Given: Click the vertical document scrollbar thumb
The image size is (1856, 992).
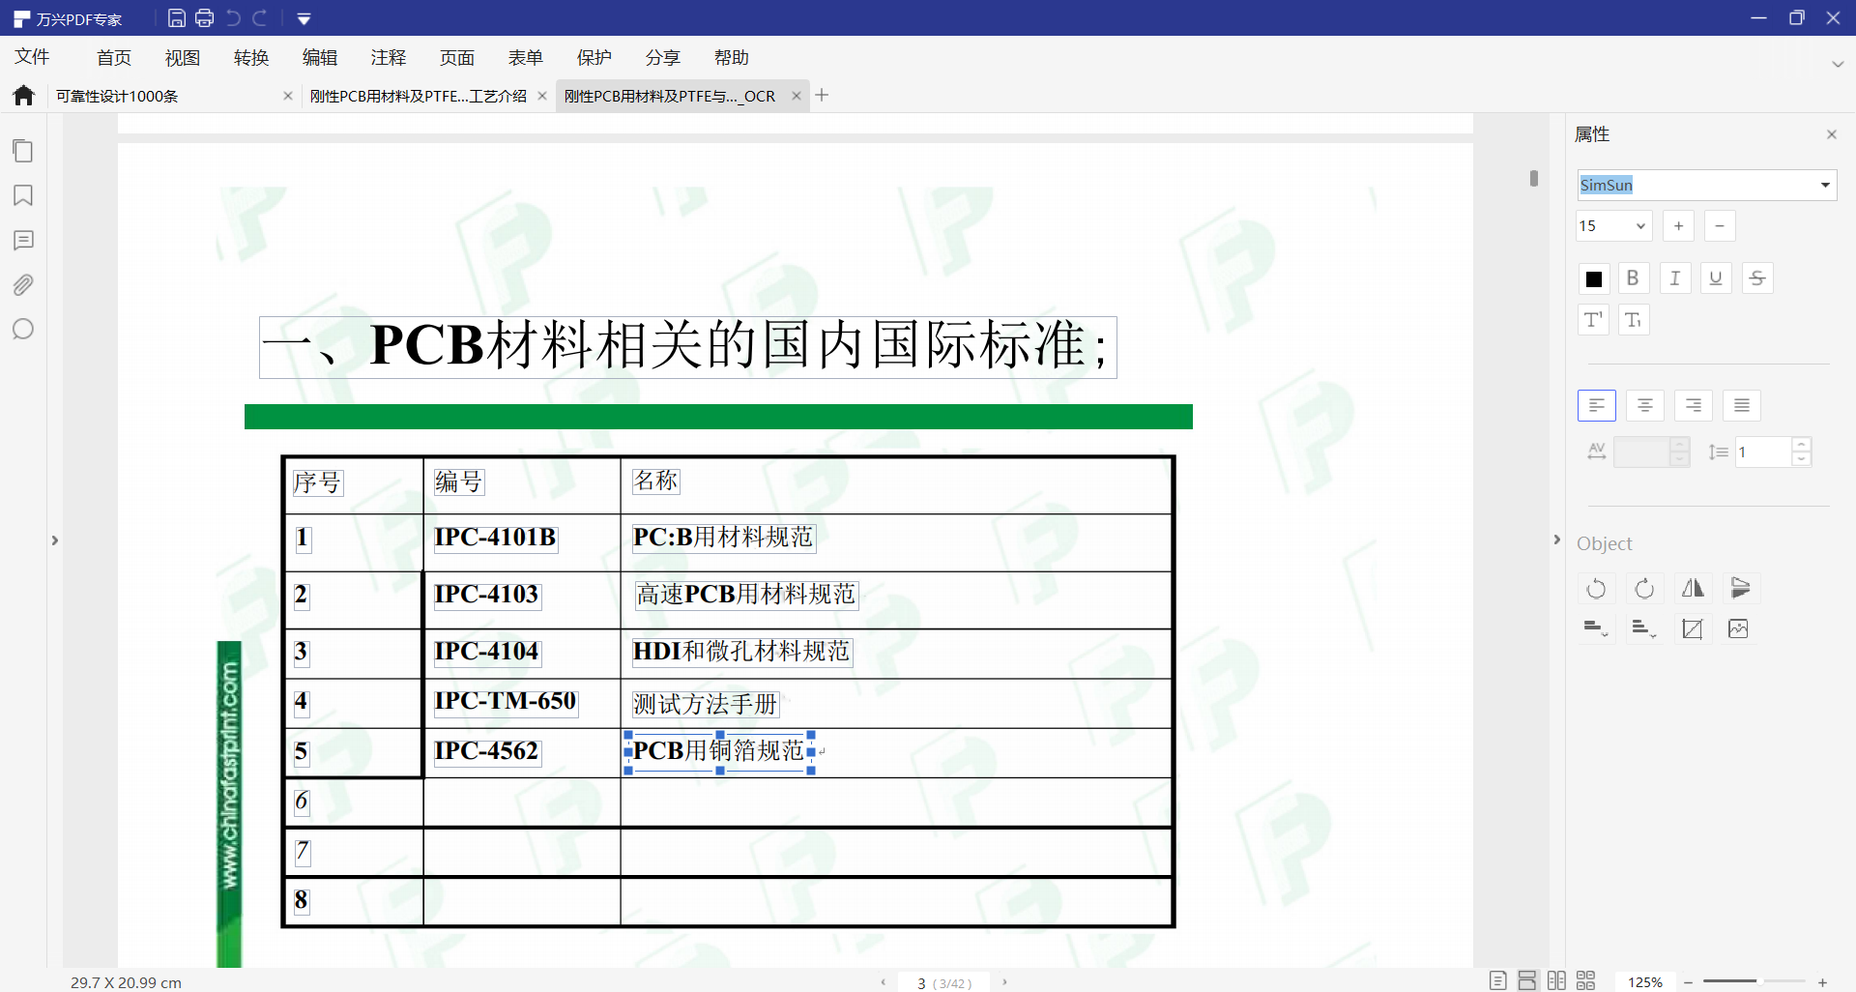Looking at the screenshot, I should tap(1534, 178).
